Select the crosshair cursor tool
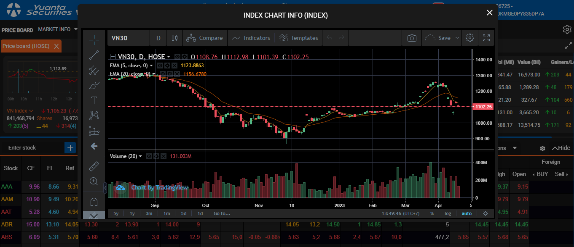 click(94, 40)
